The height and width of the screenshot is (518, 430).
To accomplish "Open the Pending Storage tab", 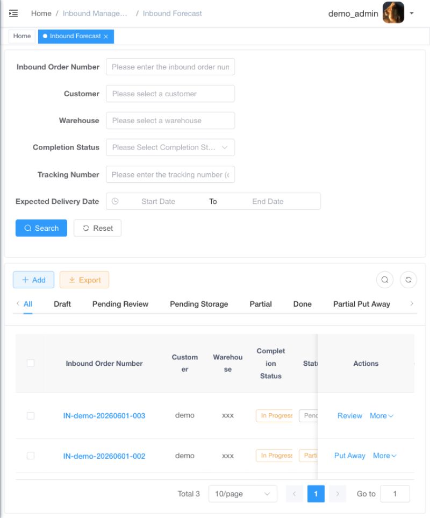I will point(199,304).
